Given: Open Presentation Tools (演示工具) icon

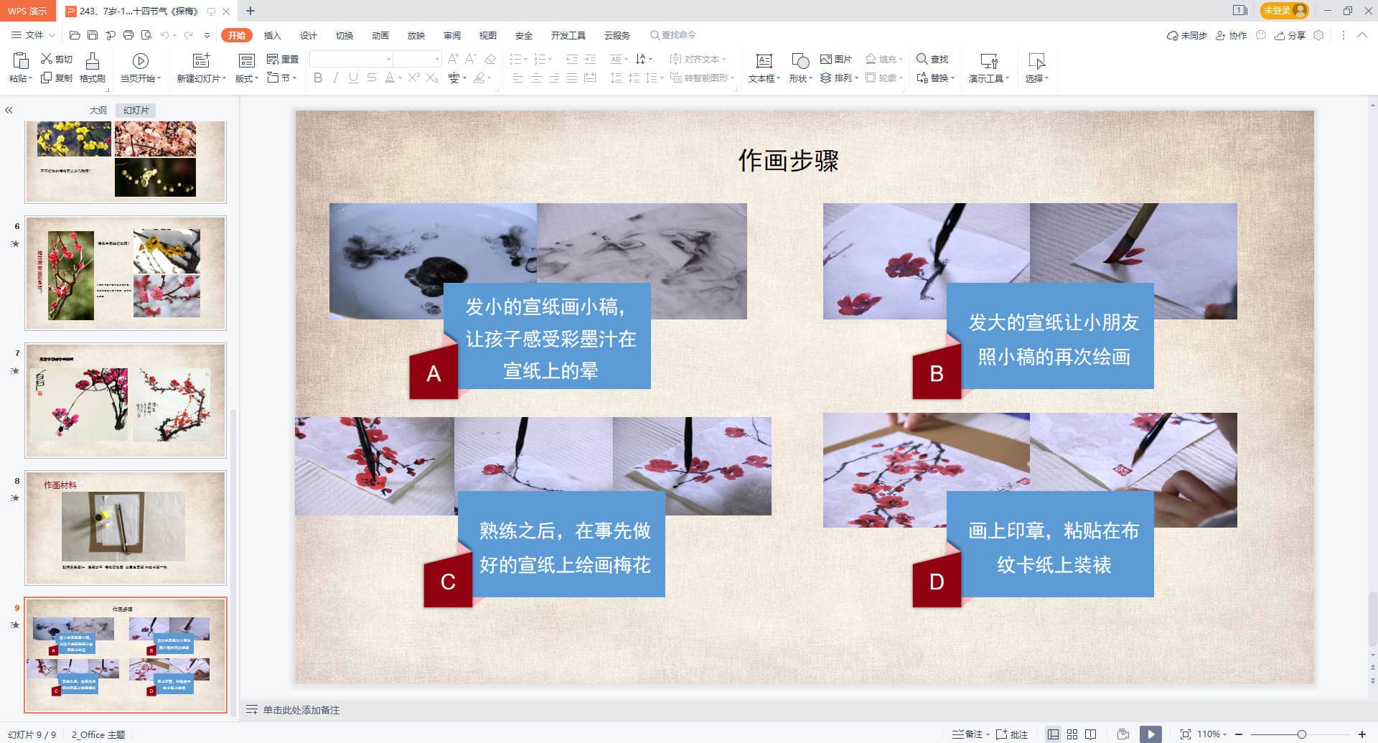Looking at the screenshot, I should pyautogui.click(x=989, y=61).
